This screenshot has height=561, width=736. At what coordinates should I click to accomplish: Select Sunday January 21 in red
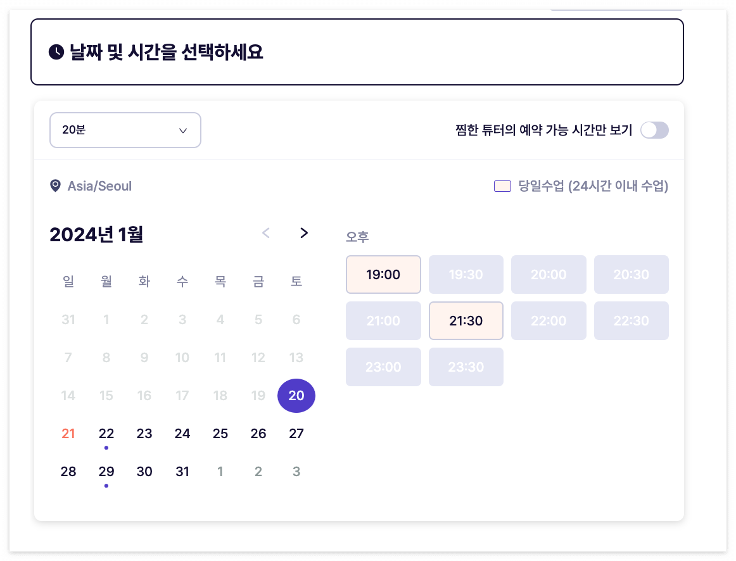pos(68,433)
